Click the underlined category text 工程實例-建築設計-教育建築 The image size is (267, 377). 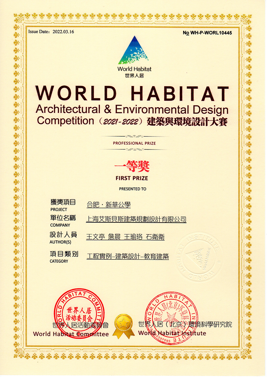[x=127, y=256]
